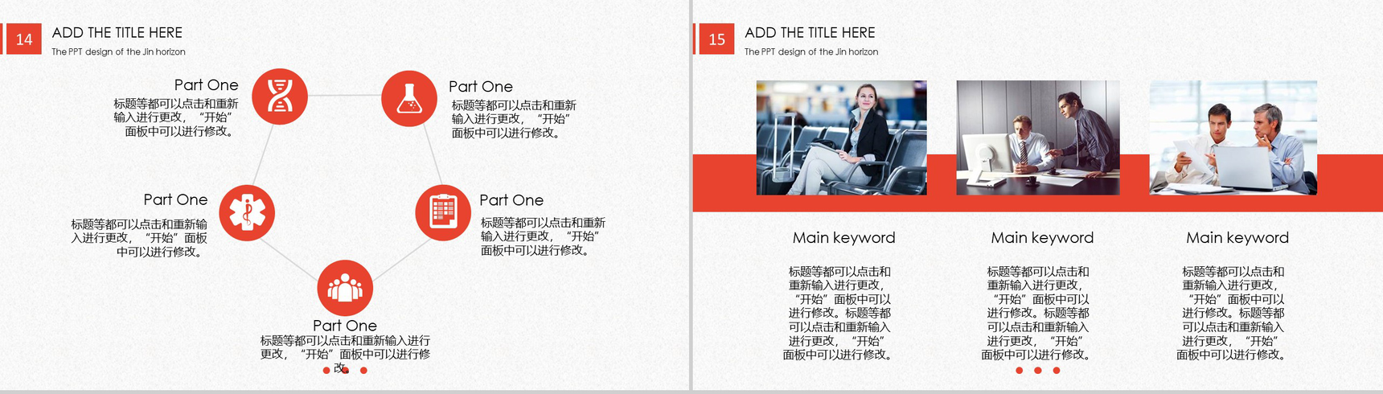Image resolution: width=1383 pixels, height=394 pixels.
Task: Select 'Main keyword' below the laptop photo
Action: 1237,238
